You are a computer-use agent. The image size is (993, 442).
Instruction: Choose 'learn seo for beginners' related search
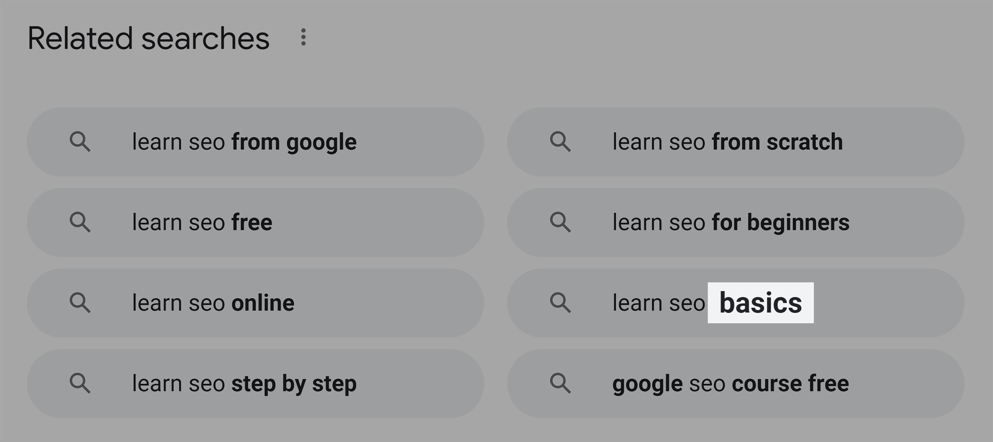736,222
